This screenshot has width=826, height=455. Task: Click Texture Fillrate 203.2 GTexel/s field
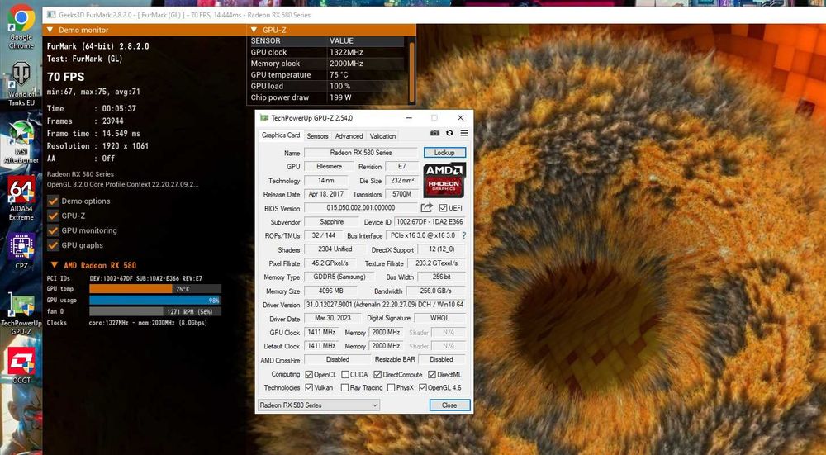click(437, 263)
